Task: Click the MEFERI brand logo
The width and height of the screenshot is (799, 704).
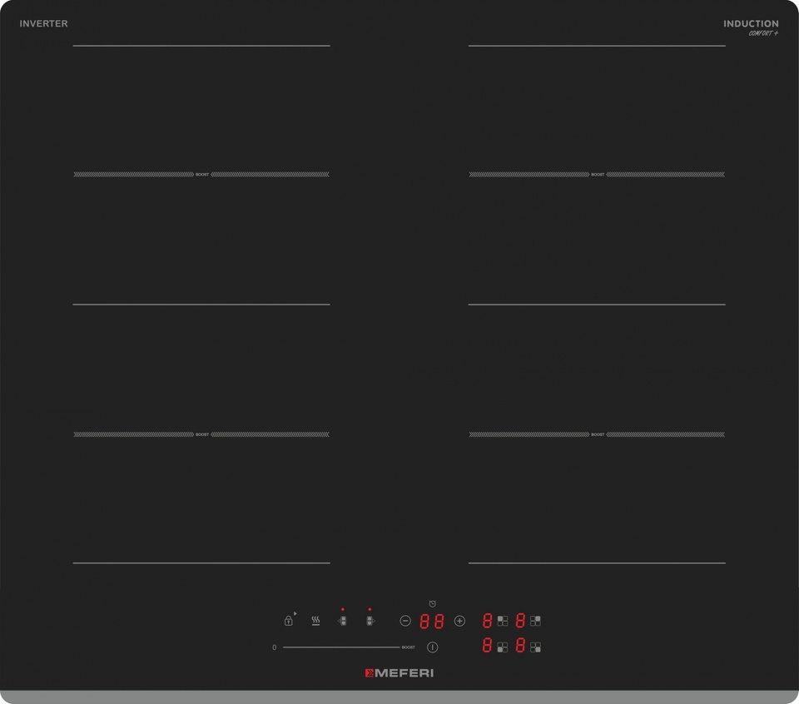Action: (x=399, y=673)
